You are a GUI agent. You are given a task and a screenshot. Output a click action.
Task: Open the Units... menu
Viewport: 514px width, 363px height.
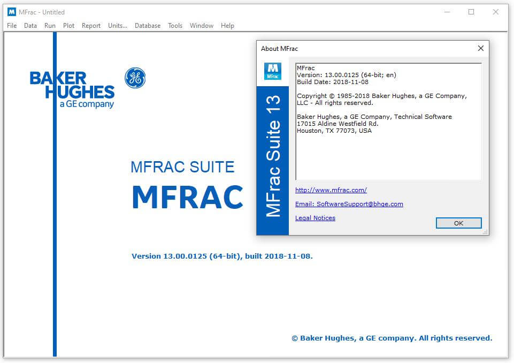tap(117, 25)
